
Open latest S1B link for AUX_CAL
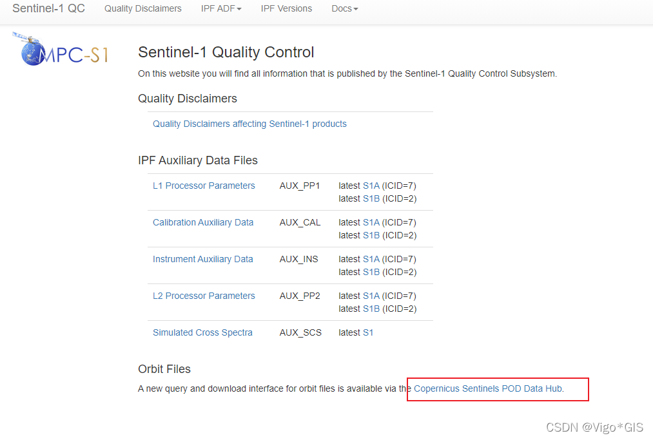pyautogui.click(x=371, y=235)
